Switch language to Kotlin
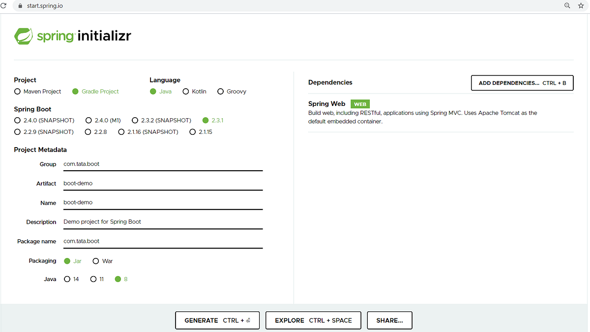 pos(186,91)
